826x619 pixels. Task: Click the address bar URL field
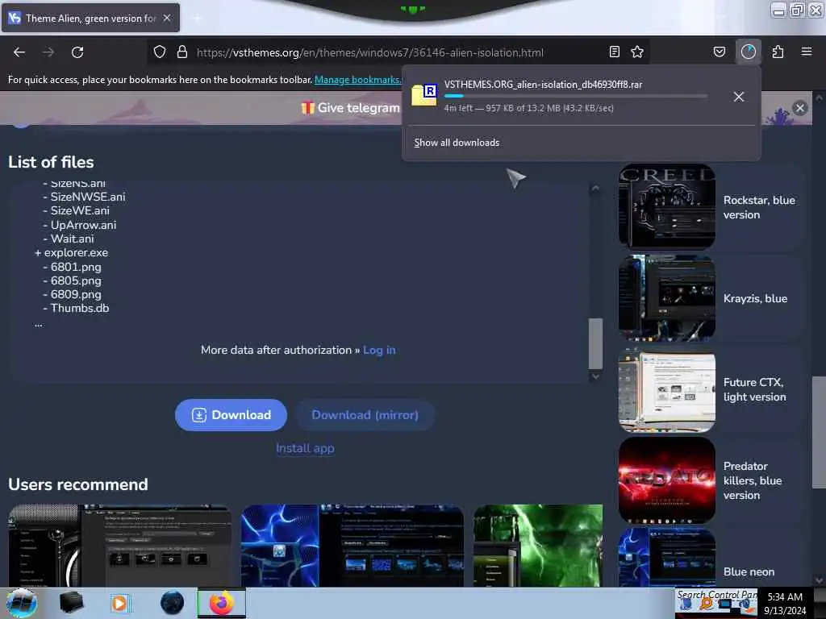(369, 52)
